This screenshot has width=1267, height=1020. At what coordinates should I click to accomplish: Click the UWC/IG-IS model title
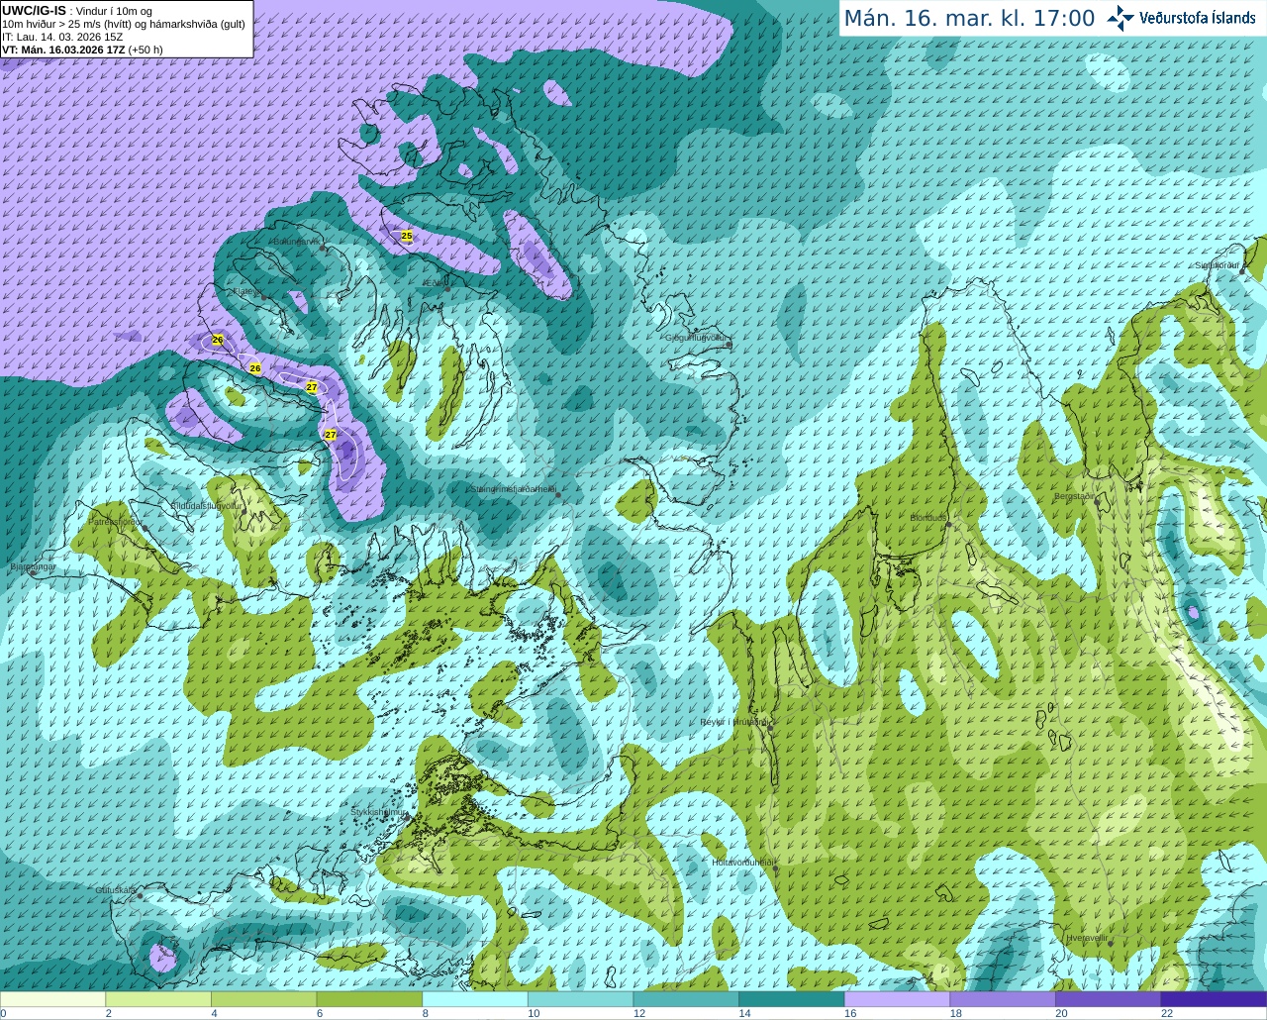coord(35,11)
